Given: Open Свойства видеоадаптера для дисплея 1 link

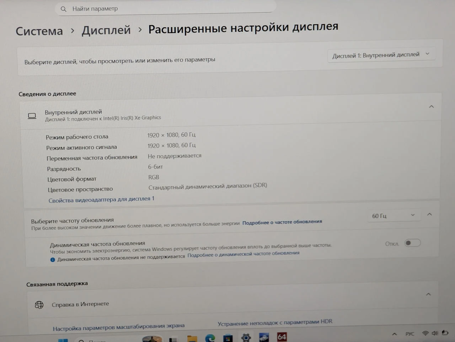Looking at the screenshot, I should click(101, 199).
